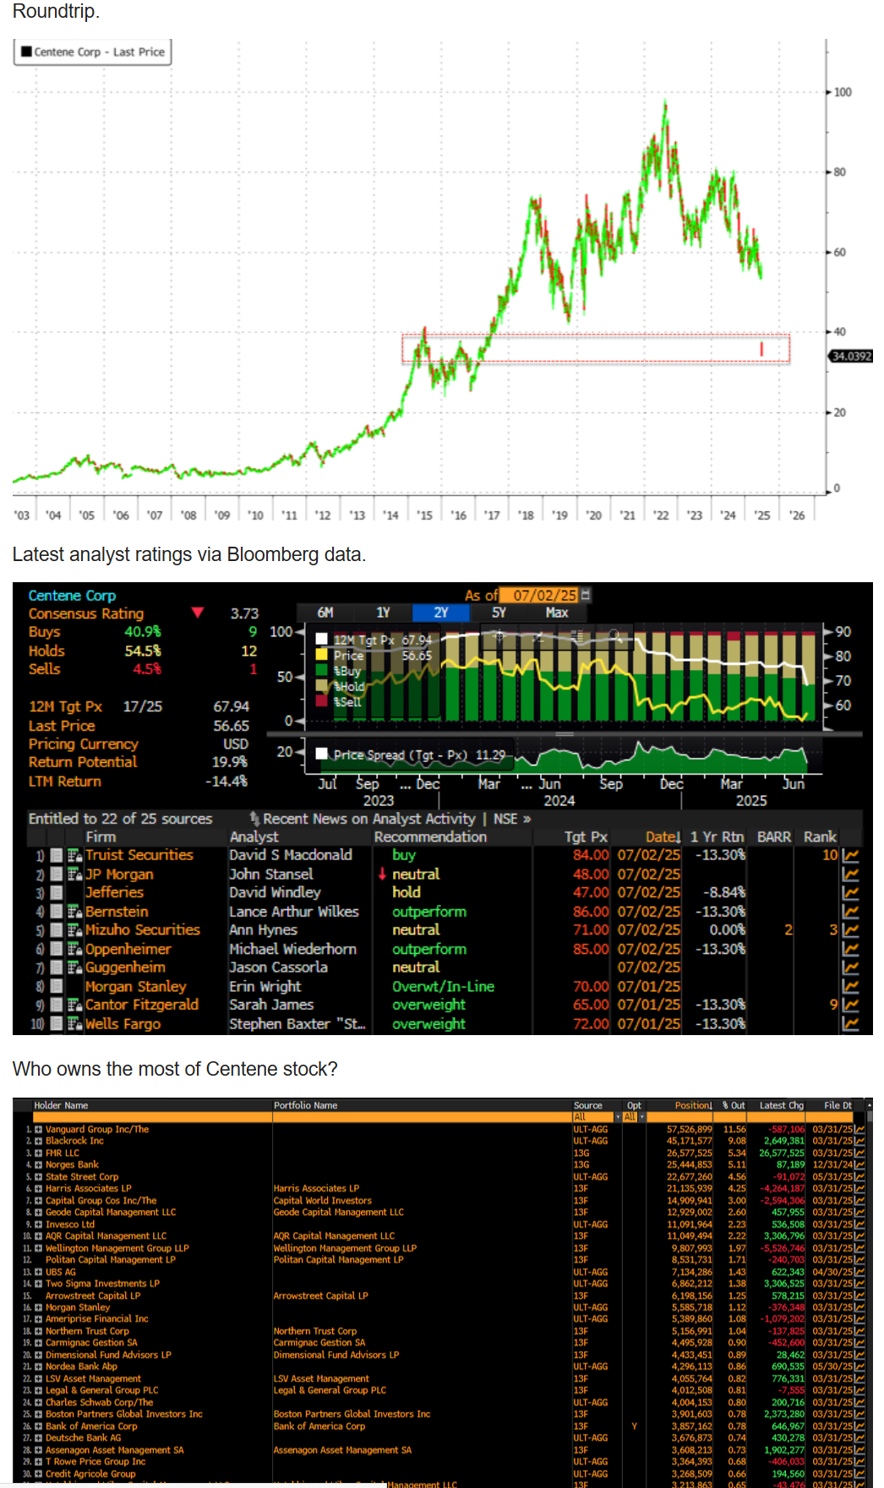Expand State Street Corp holder row
This screenshot has height=1488, width=884.
[38, 1176]
